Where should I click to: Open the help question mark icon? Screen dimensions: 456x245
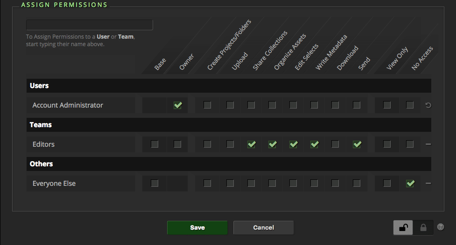441,227
